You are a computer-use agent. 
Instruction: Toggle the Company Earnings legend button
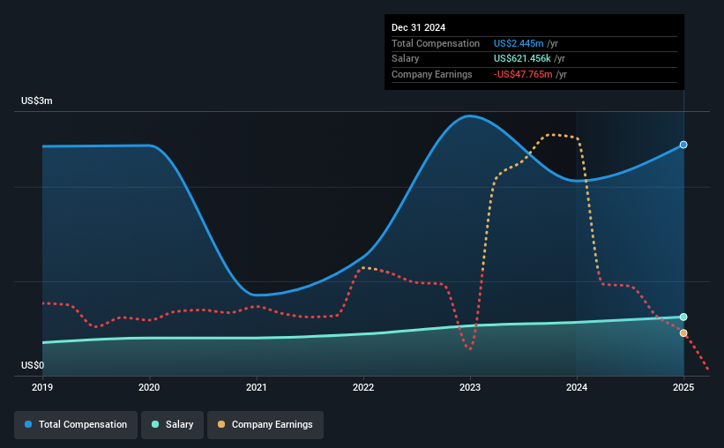pos(265,425)
